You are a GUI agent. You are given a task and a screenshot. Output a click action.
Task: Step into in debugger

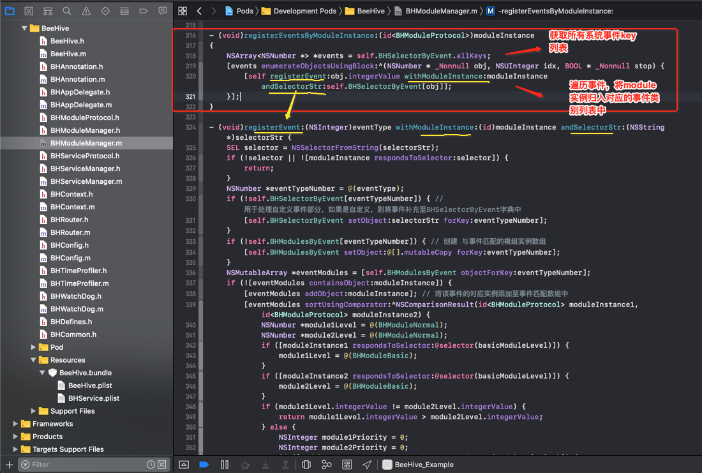click(x=265, y=465)
